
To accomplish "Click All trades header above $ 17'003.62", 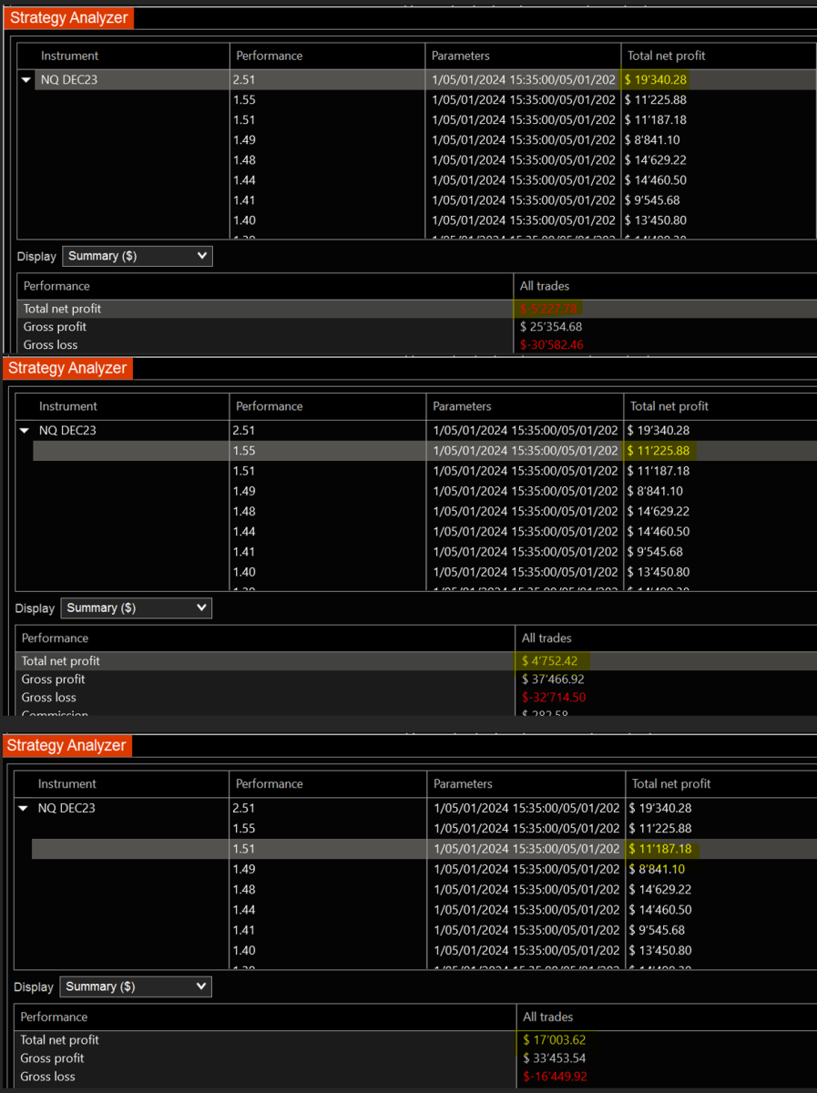I will pyautogui.click(x=547, y=1017).
